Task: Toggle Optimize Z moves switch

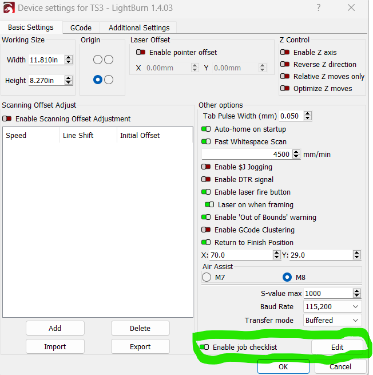Action: 285,88
